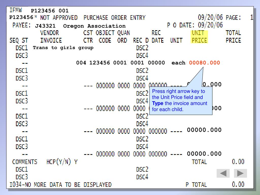
Task: Click the 'P123456 001' field on the top line
Action: (x=50, y=11)
